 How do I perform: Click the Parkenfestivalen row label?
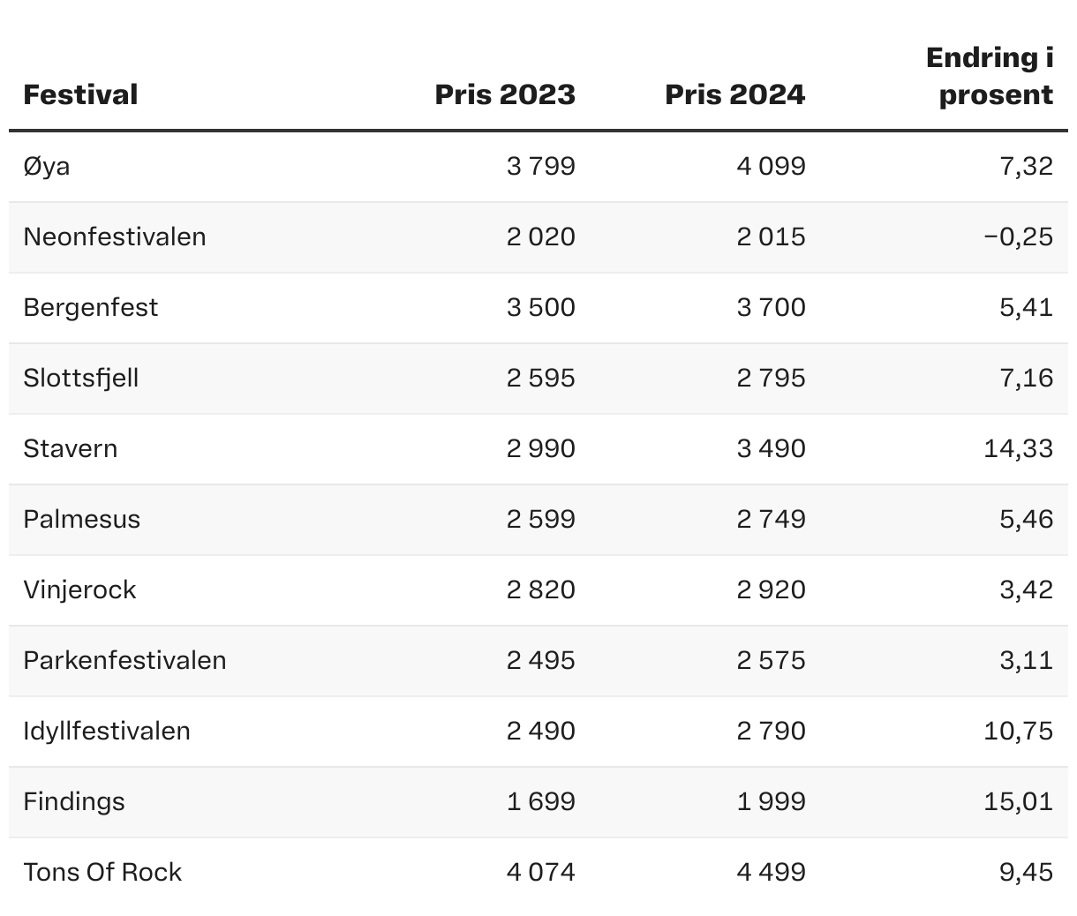click(124, 660)
